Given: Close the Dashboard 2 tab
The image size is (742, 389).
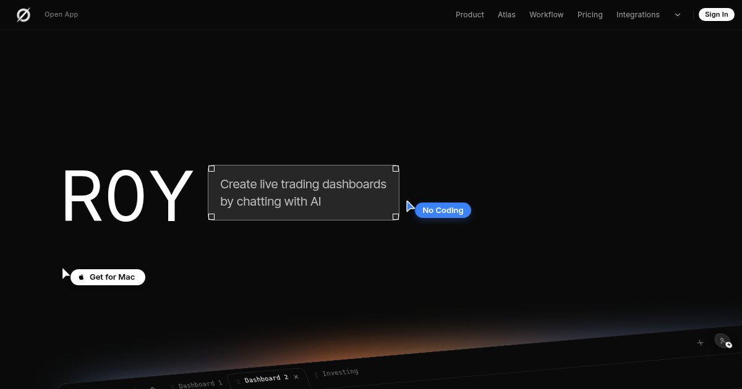Looking at the screenshot, I should (x=296, y=377).
